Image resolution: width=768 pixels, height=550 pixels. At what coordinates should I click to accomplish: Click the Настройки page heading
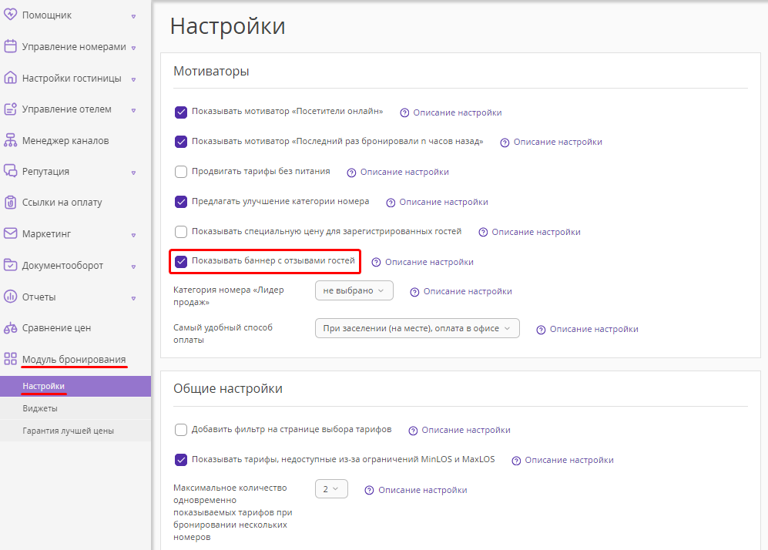click(228, 26)
